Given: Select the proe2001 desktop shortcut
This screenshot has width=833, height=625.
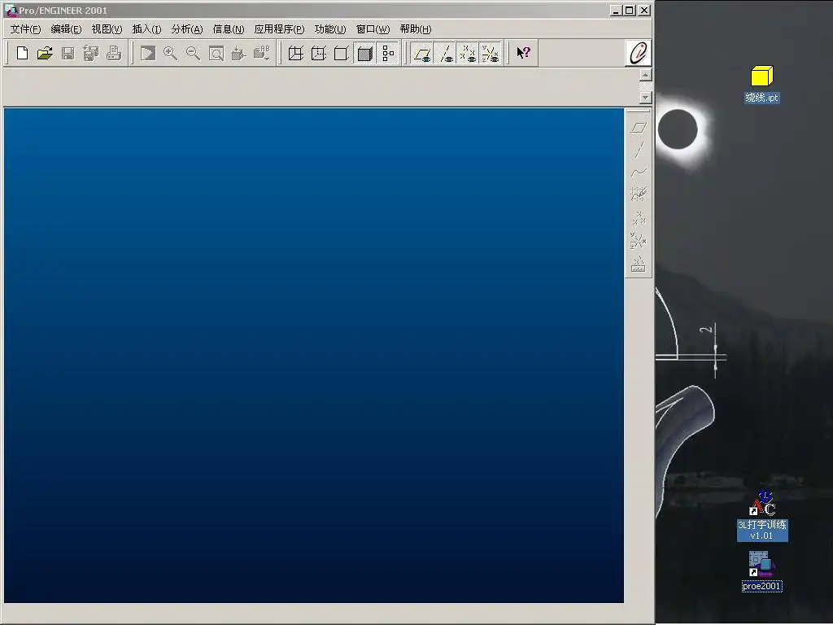Looking at the screenshot, I should pos(761,570).
